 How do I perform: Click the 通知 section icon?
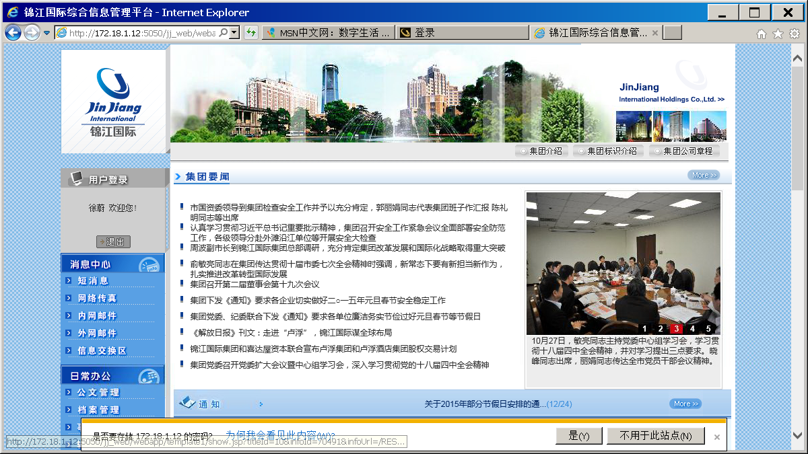click(x=186, y=403)
